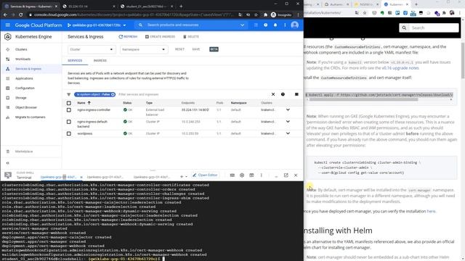Toggle the select-all services checkbox

(69, 103)
